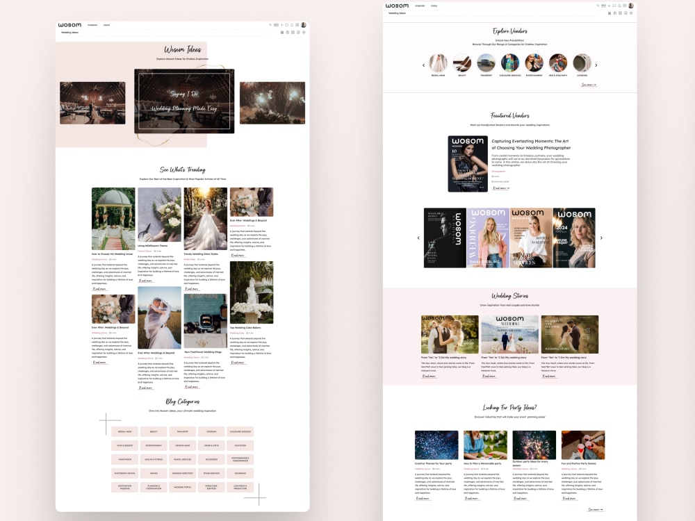Click See more under Looking For Party Ideas

tap(596, 509)
